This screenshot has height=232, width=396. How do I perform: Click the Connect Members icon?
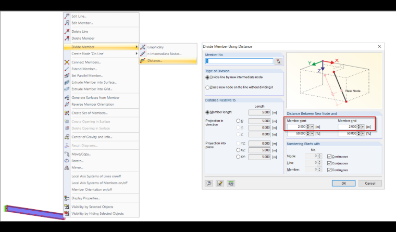click(67, 62)
